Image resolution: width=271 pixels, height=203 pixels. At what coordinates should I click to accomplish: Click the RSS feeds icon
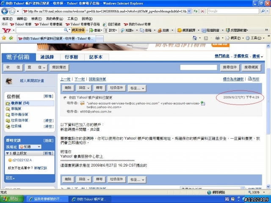pos(206,38)
